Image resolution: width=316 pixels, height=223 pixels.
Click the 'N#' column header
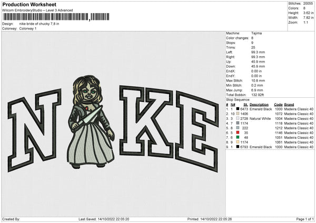[x=233, y=105]
